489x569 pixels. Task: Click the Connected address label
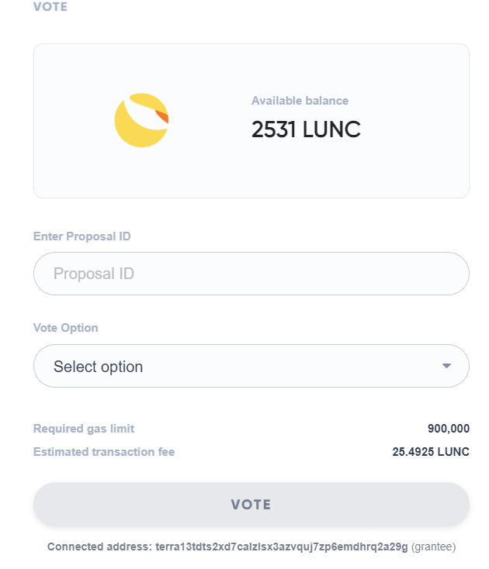point(99,547)
